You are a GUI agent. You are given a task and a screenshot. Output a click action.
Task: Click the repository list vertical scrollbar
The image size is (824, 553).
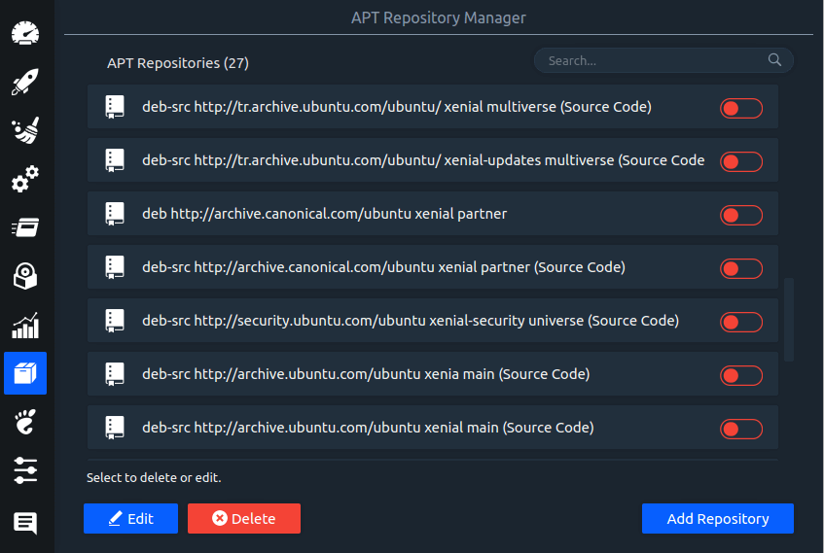[x=789, y=320]
